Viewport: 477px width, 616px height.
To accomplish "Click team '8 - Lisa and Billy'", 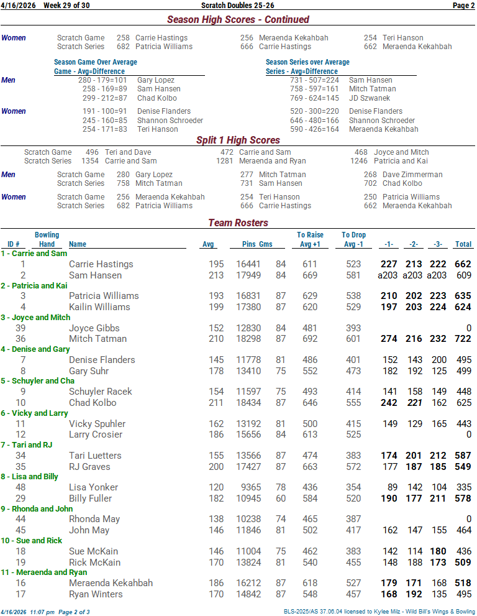I will 29,477.
